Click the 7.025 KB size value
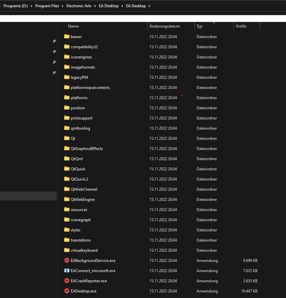The width and height of the screenshot is (286, 298). (250, 271)
